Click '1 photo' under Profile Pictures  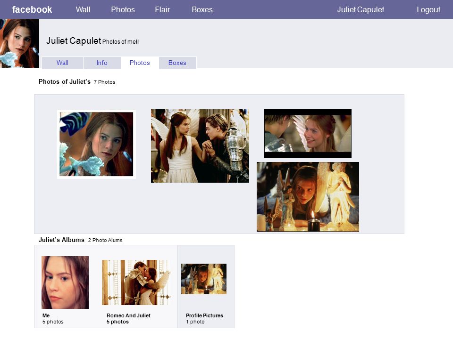(x=195, y=322)
